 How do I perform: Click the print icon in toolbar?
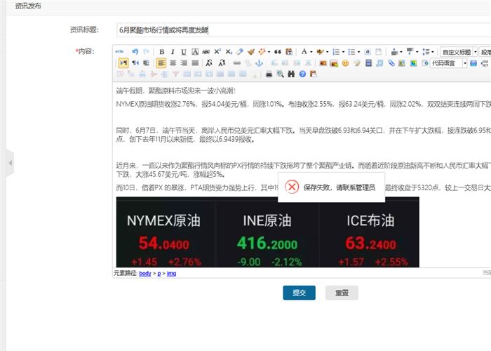click(x=269, y=74)
